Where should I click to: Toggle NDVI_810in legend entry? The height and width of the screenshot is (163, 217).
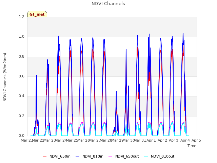click(90, 157)
